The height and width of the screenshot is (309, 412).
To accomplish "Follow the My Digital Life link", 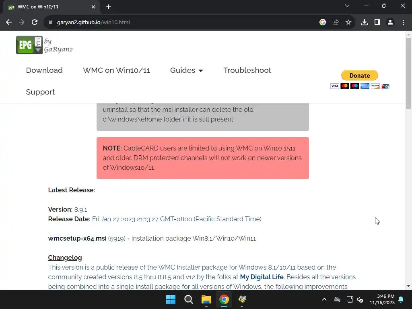I will pos(262,277).
